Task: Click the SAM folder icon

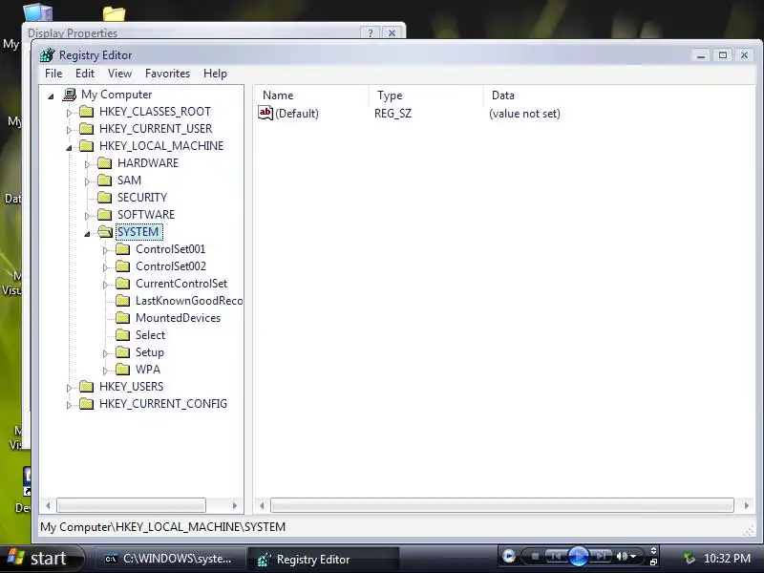Action: coord(105,180)
